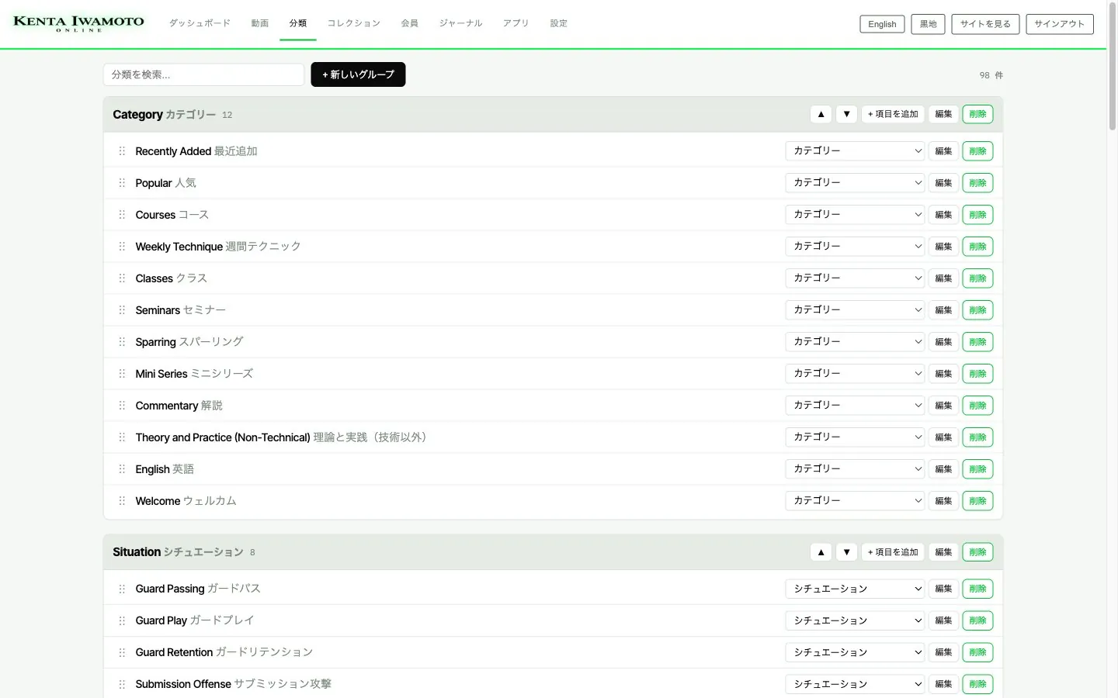The image size is (1118, 698).
Task: Add an item to the Category group
Action: pyautogui.click(x=893, y=114)
